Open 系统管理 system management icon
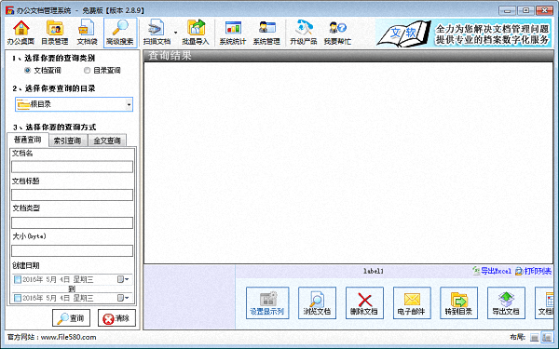Screen dimensions: 559x349 click(266, 33)
